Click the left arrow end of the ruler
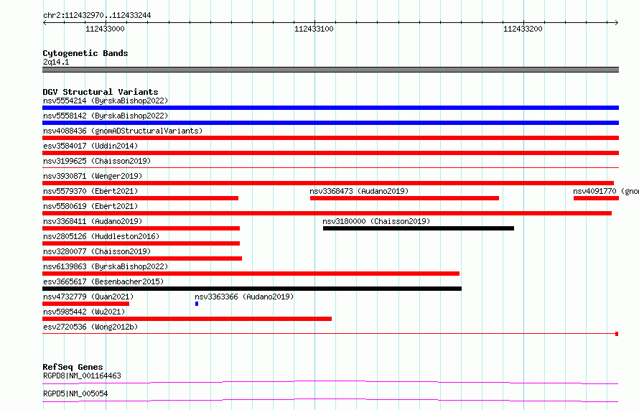 [x=45, y=22]
